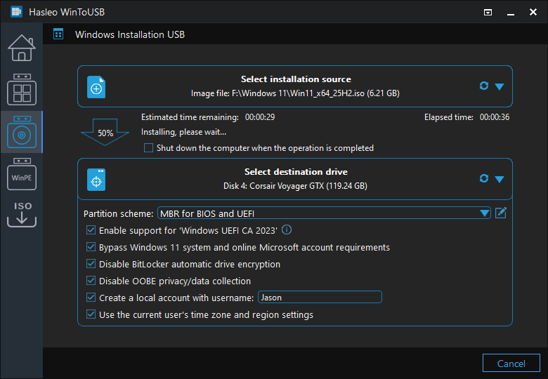Click the Disk 4 Corsair Voyager GTX text
This screenshot has height=379, width=548.
coord(295,186)
